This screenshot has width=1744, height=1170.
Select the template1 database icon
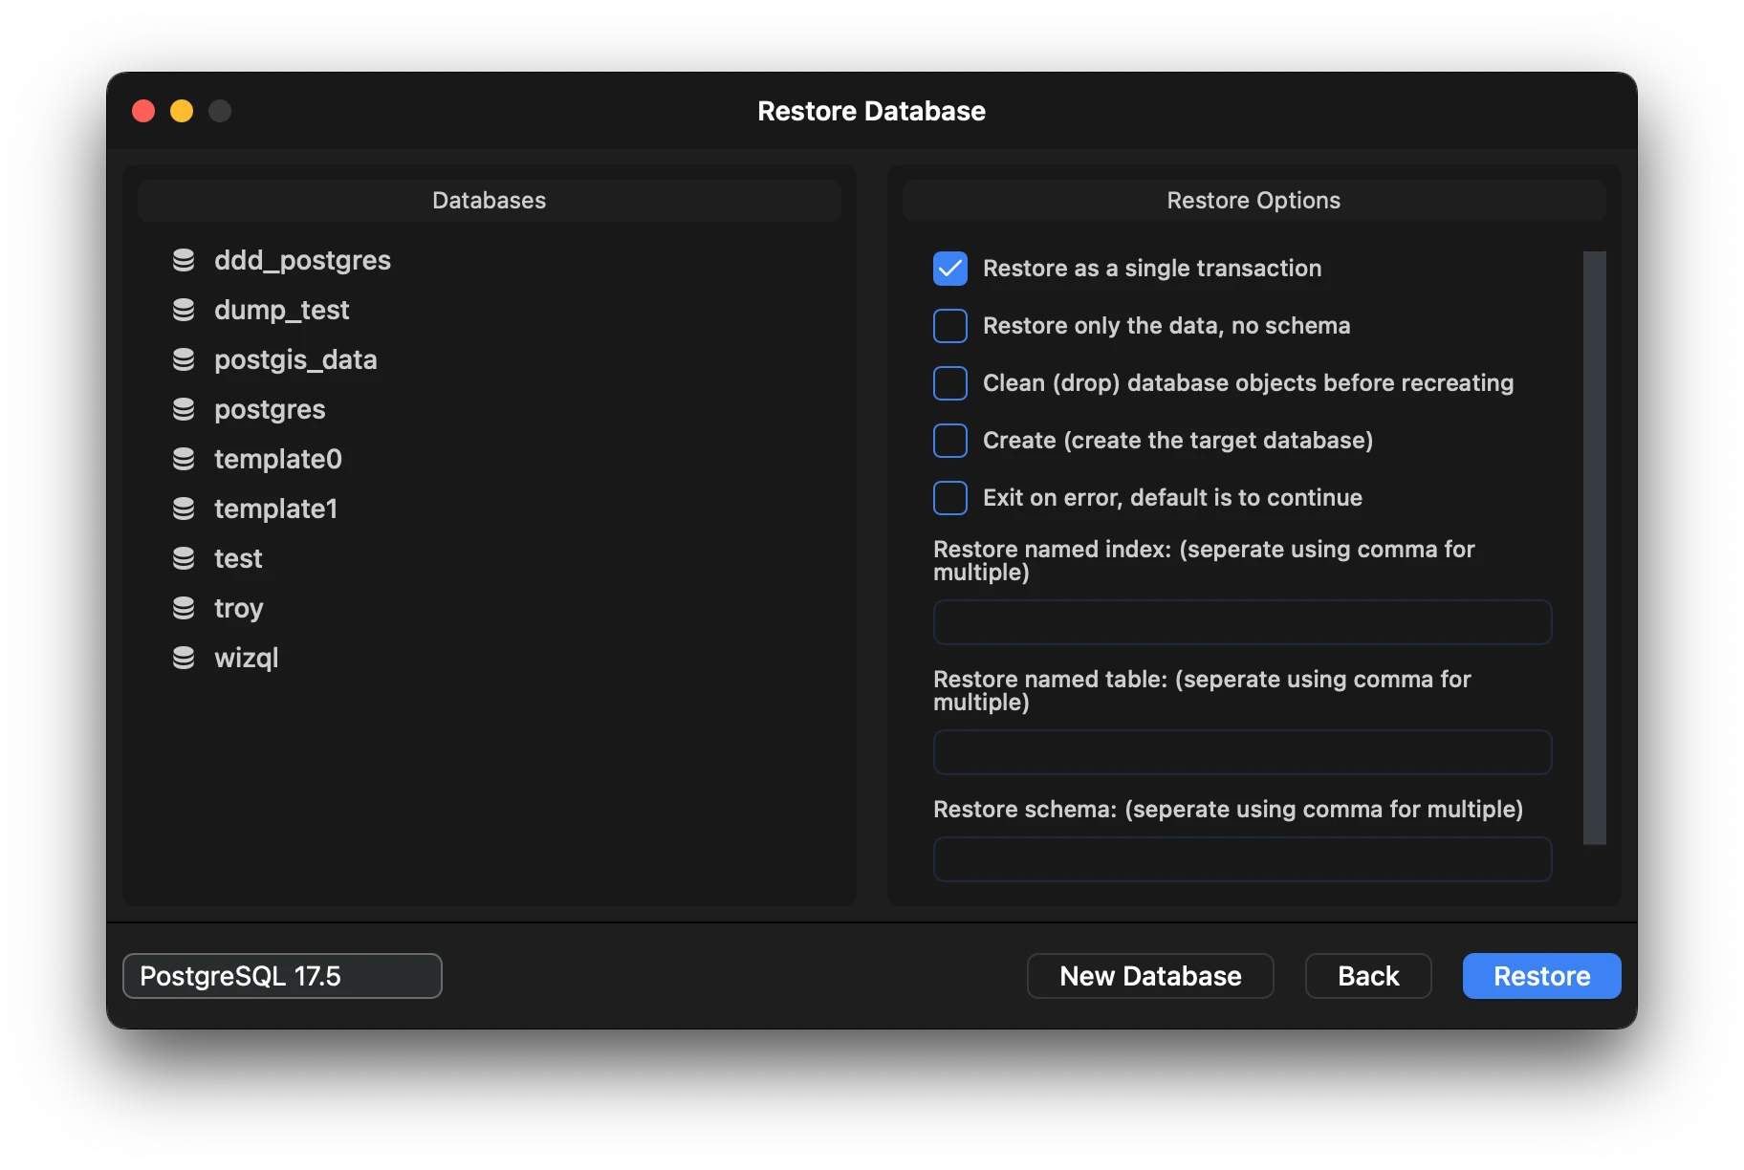(x=184, y=508)
